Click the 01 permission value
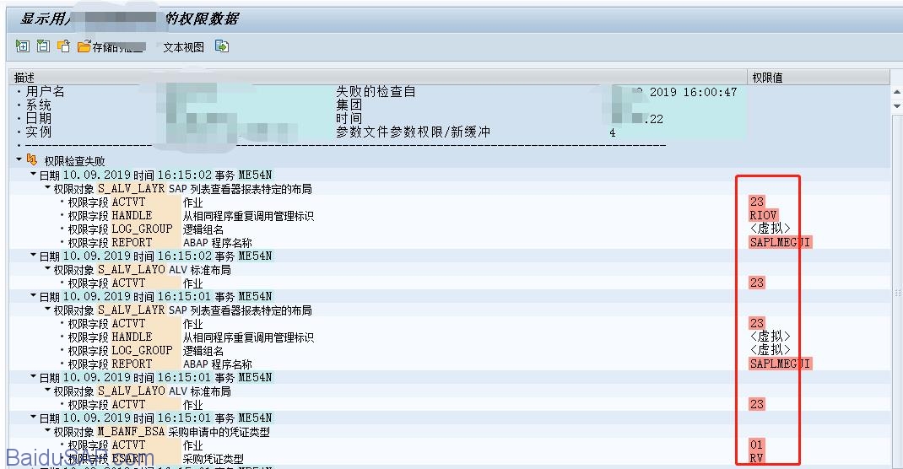 (756, 445)
